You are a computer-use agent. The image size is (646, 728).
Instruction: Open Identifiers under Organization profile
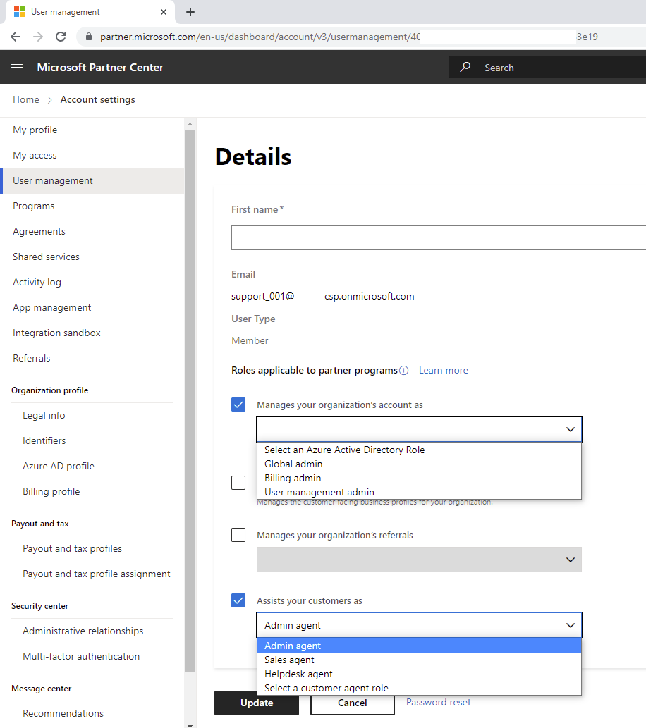click(44, 440)
